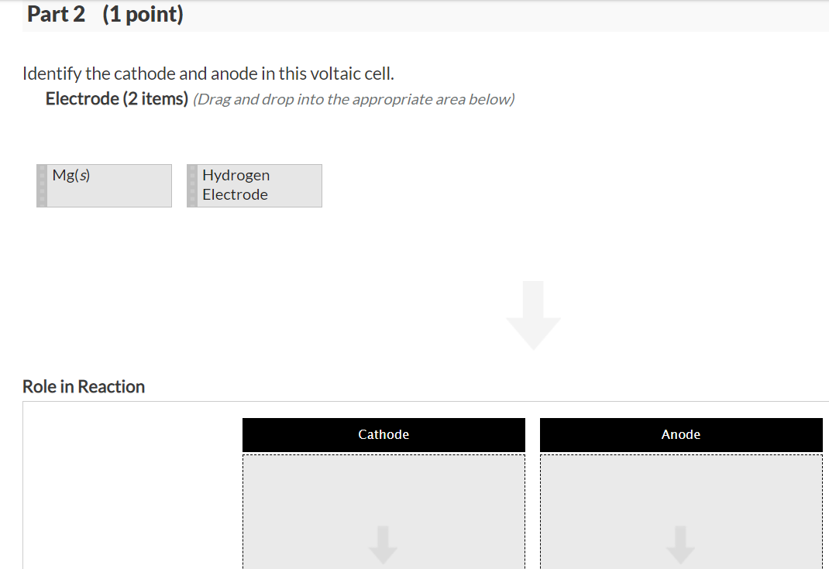Click the black Cathode header bar
This screenshot has width=829, height=569.
[x=383, y=434]
